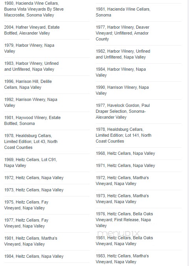Screen dimensions: 189x266
Task: Choose Healdsburg Cellars Lot 141 entry
Action: click(124, 135)
